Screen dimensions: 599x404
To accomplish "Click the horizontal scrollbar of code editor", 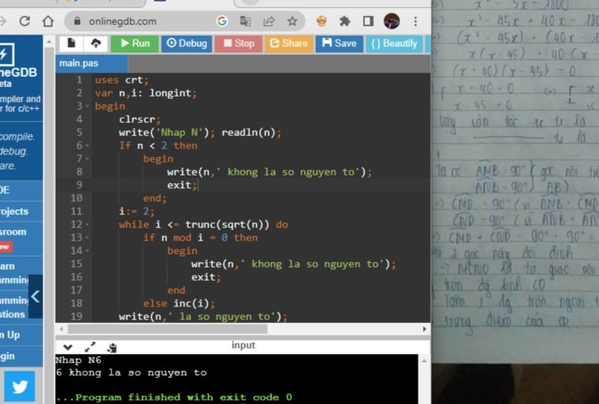I will (x=167, y=329).
